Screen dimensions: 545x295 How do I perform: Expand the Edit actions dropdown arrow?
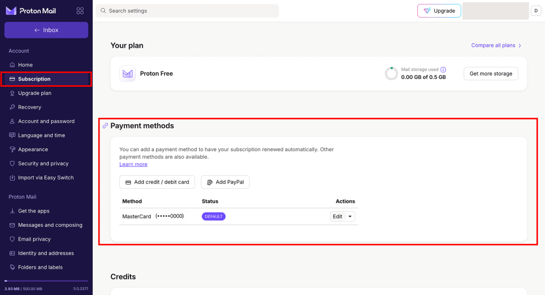click(350, 216)
